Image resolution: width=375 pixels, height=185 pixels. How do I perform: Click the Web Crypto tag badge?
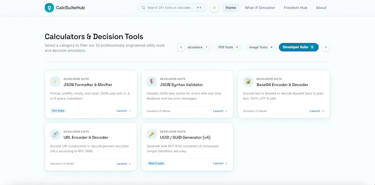[156, 163]
